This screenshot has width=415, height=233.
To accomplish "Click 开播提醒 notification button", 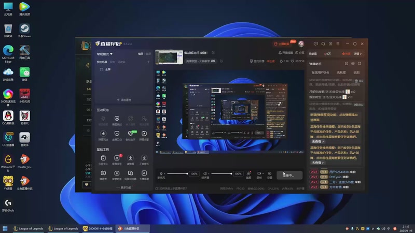I will pos(286,53).
